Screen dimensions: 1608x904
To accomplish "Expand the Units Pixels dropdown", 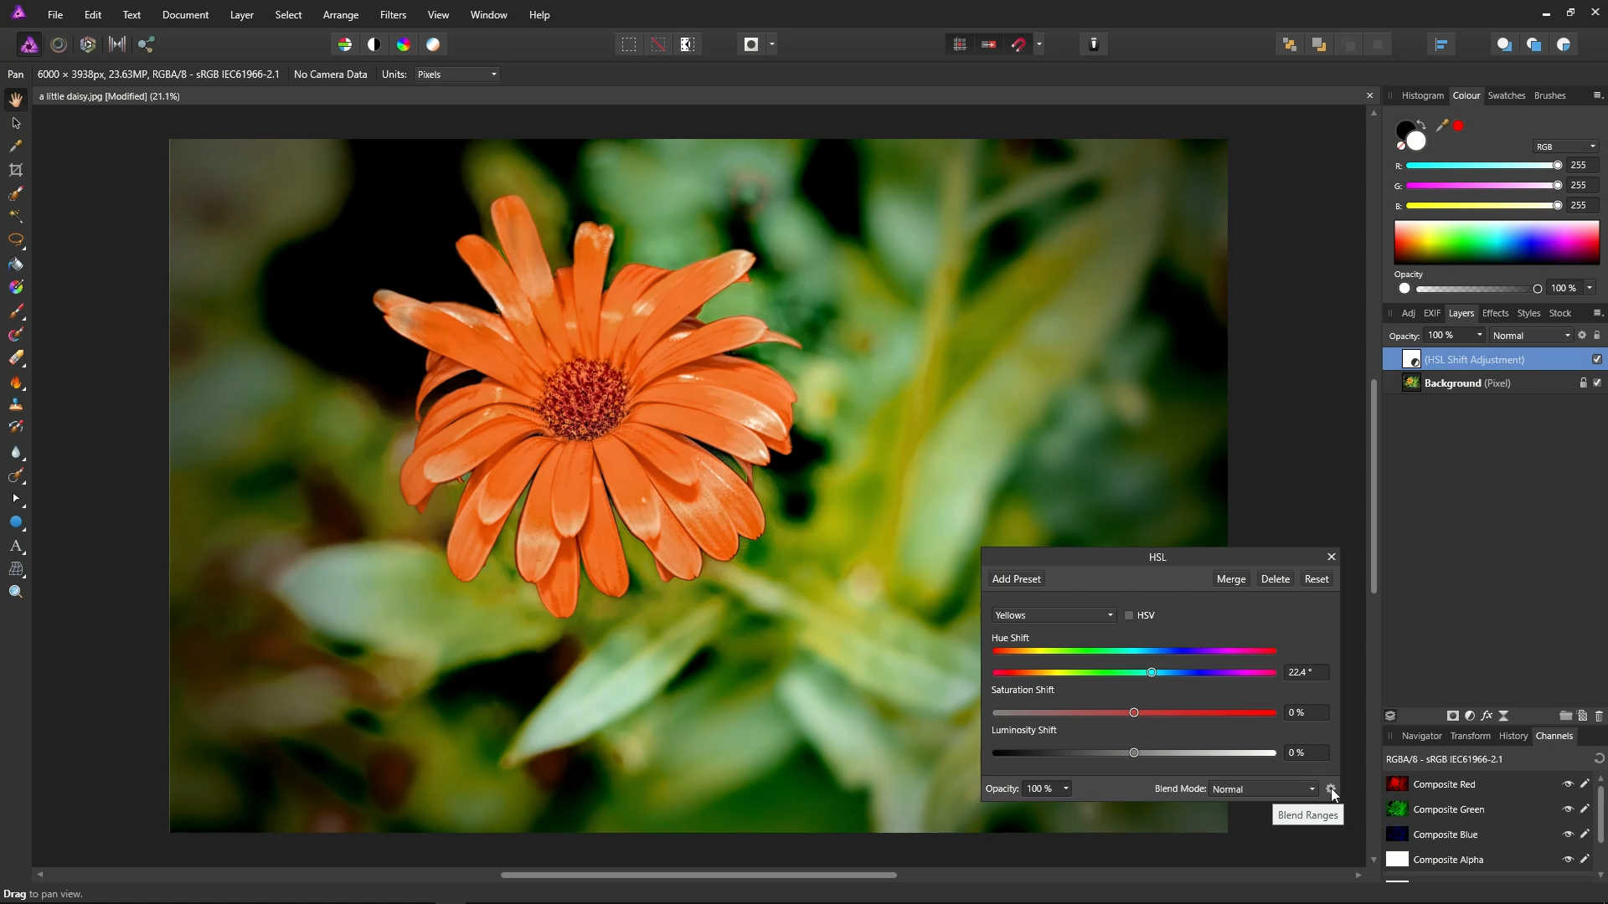I will (x=457, y=74).
